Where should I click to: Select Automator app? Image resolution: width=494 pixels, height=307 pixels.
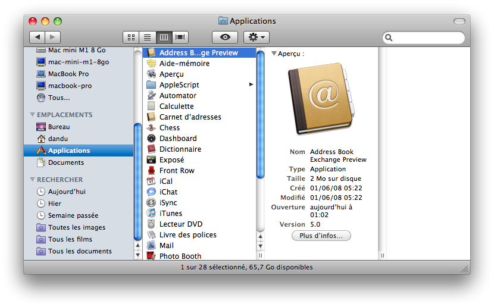(x=199, y=95)
